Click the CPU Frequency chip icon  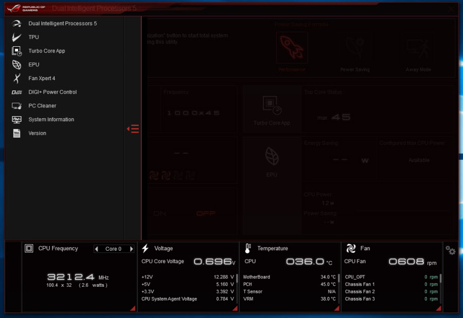(29, 248)
